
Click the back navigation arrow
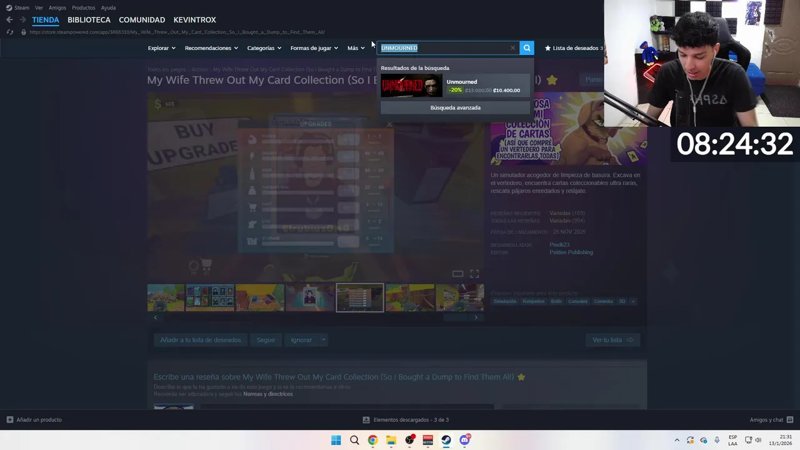click(9, 20)
